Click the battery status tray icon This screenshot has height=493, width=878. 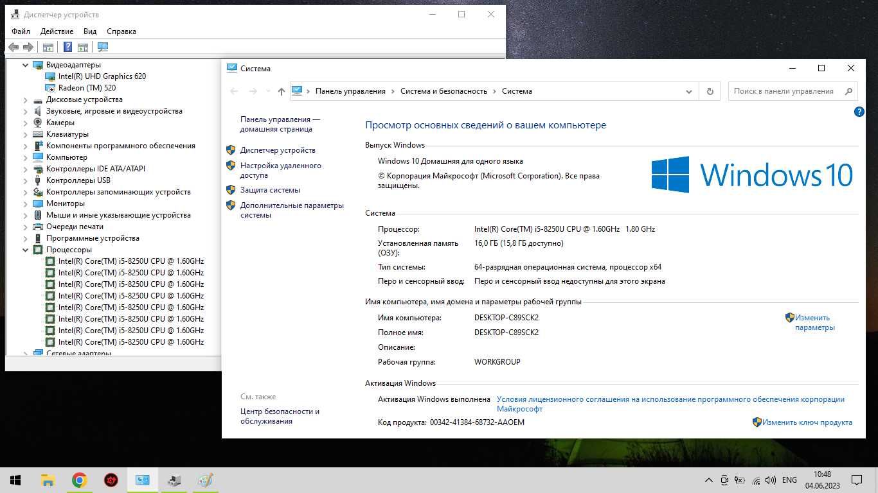pyautogui.click(x=740, y=480)
